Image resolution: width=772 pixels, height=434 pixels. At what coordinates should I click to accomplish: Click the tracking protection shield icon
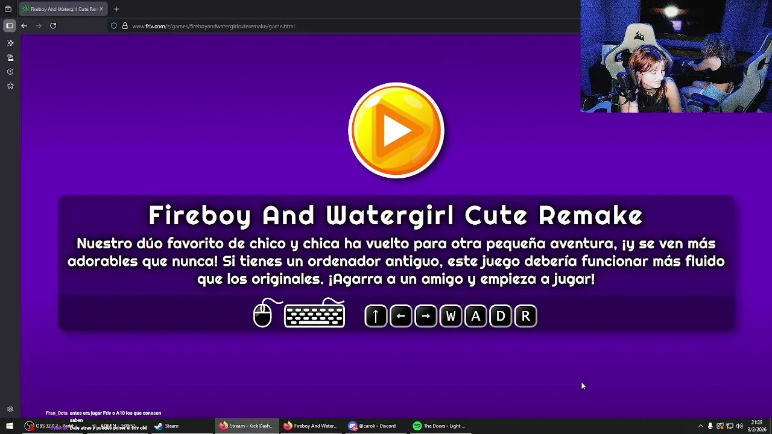click(x=113, y=26)
